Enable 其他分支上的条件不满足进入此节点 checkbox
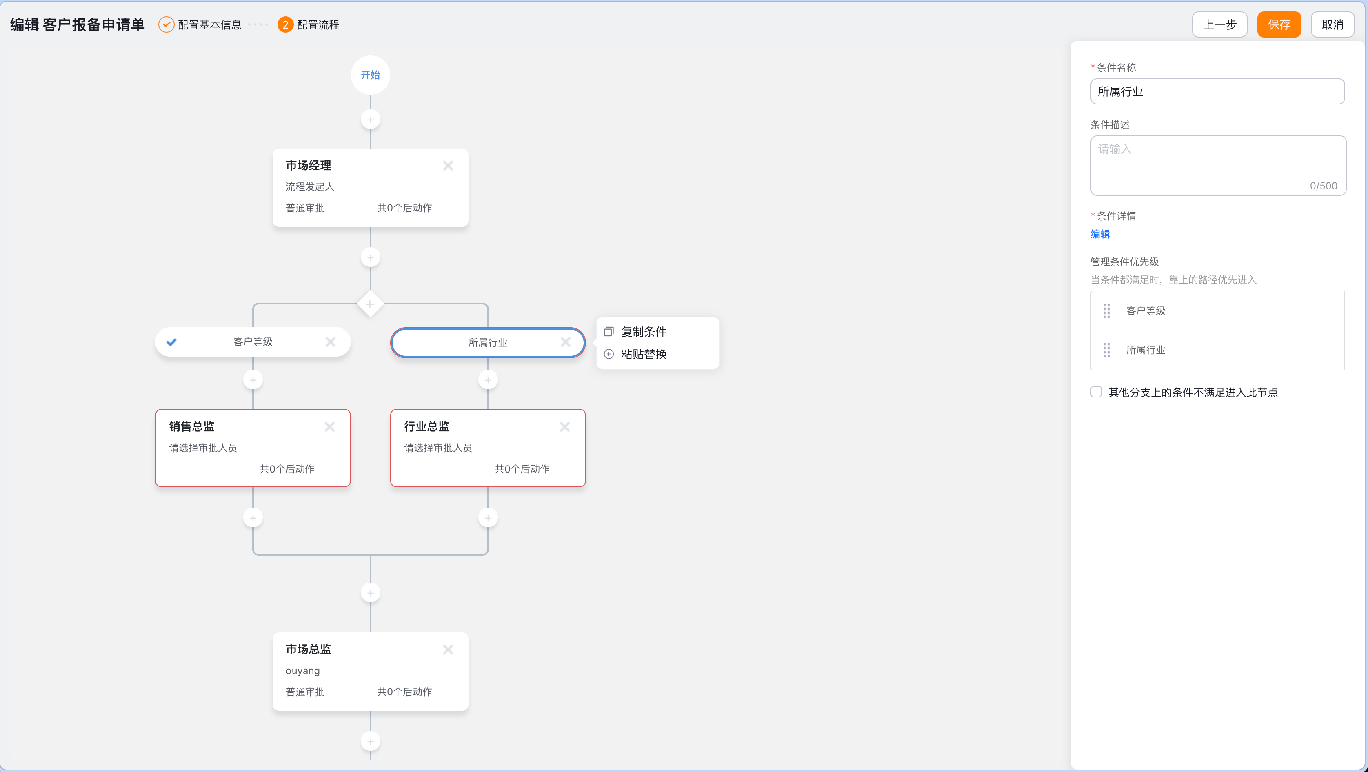The image size is (1368, 772). pos(1096,392)
